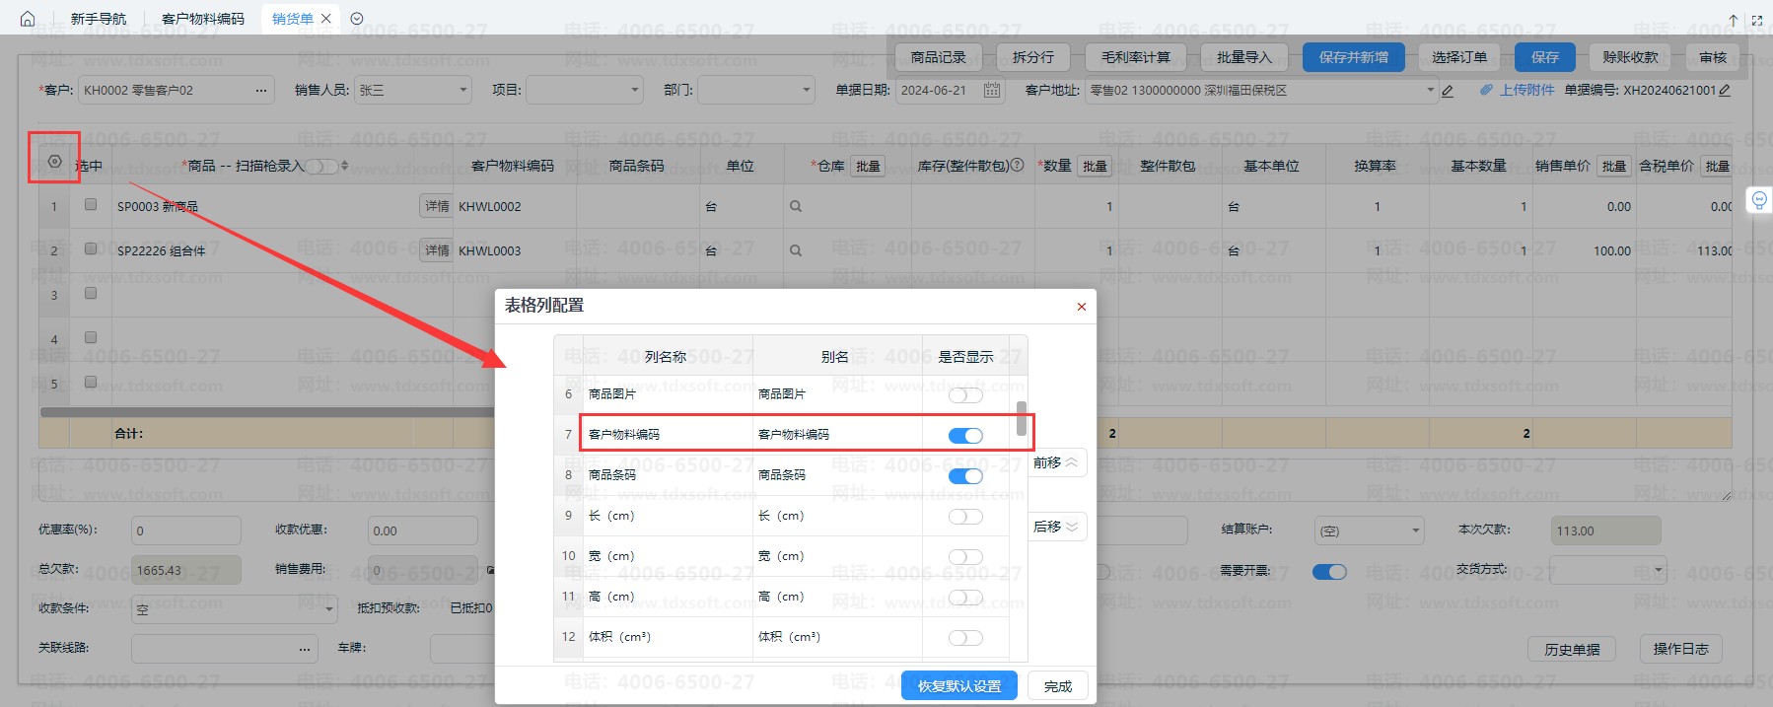Click edit pencil next to 客户地址
Viewport: 1773px width, 707px height.
[x=1448, y=91]
